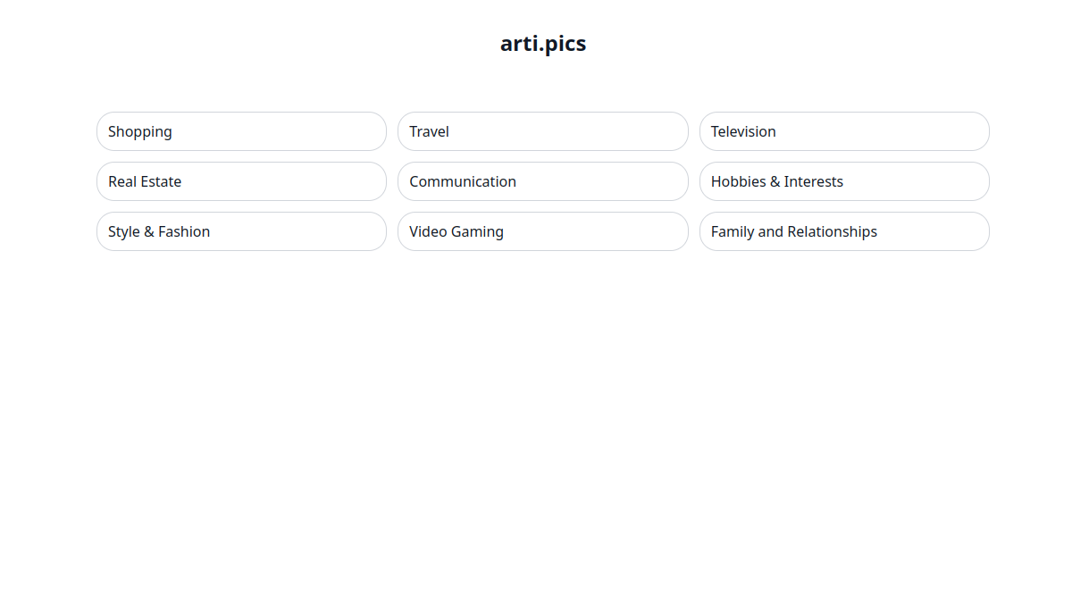Open the Video Gaming category
The width and height of the screenshot is (1072, 603).
(543, 231)
